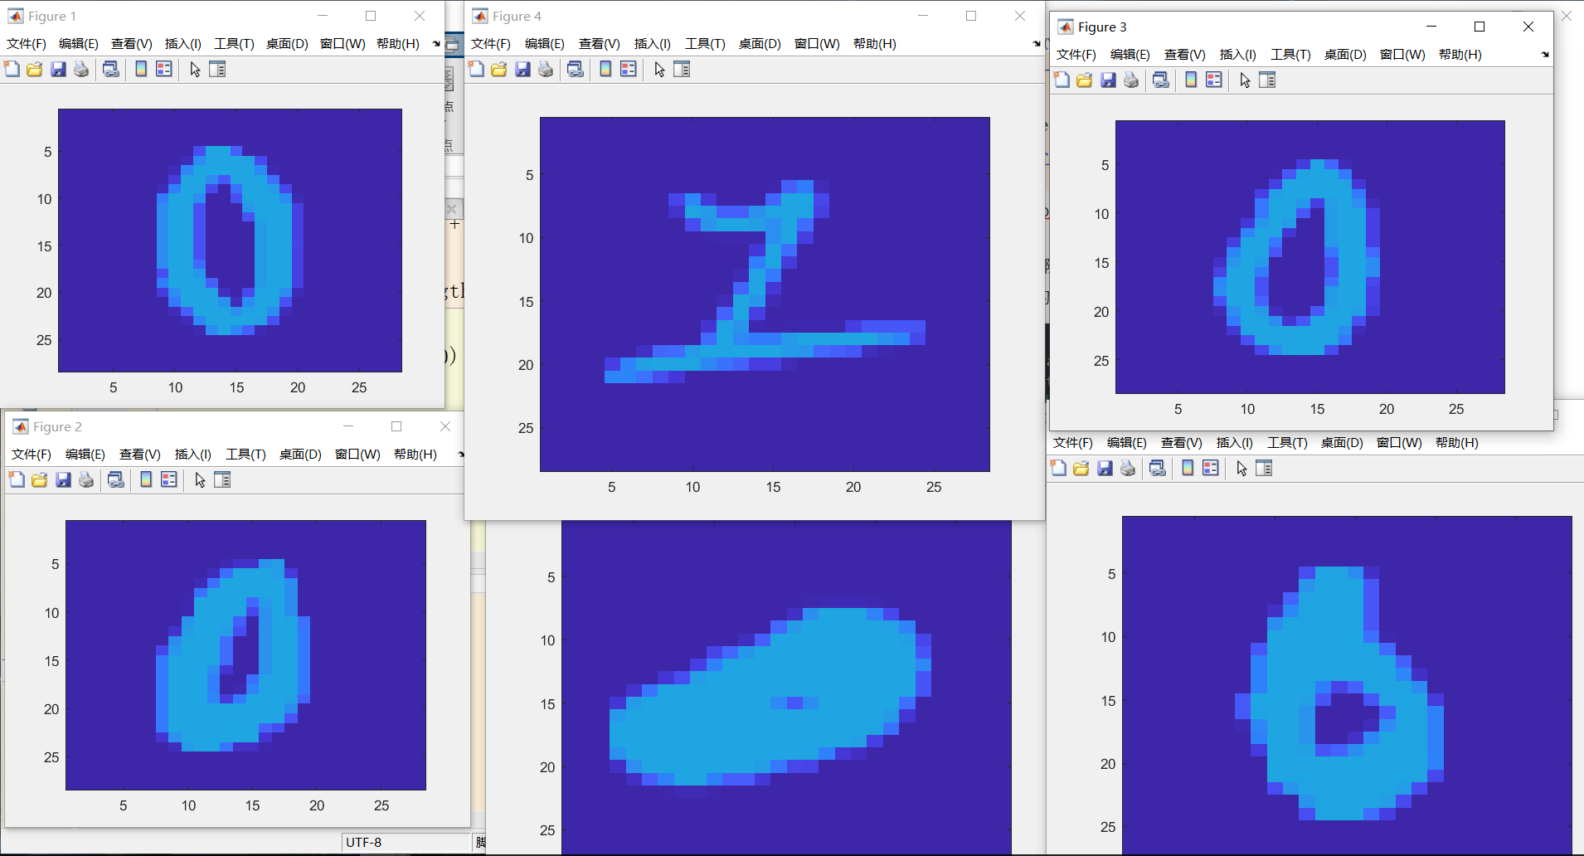Open 工具(T) menu in Figure 3

[1291, 55]
